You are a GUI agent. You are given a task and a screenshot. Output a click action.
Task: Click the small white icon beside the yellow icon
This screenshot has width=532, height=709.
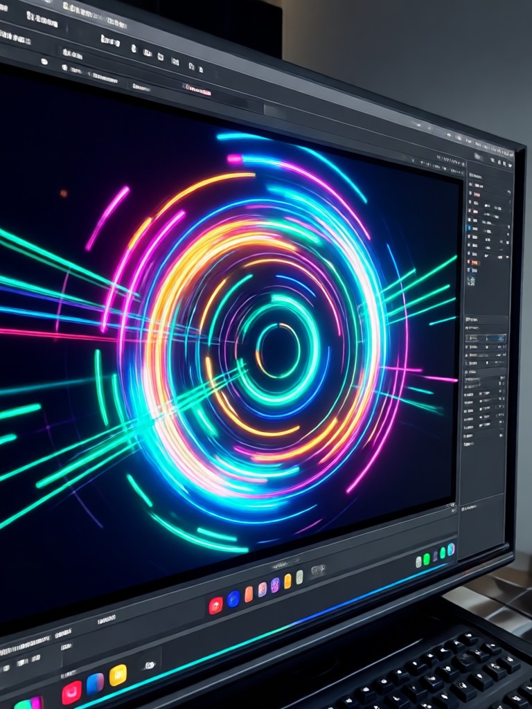coord(150,665)
